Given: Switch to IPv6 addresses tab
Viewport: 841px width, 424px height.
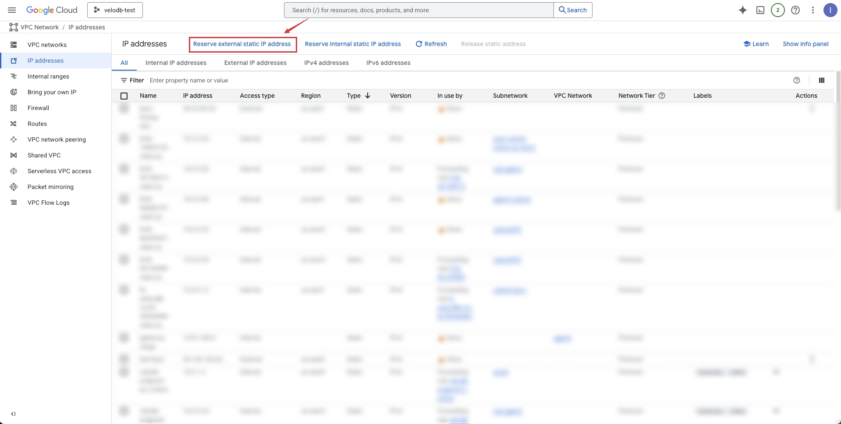Looking at the screenshot, I should [x=388, y=63].
